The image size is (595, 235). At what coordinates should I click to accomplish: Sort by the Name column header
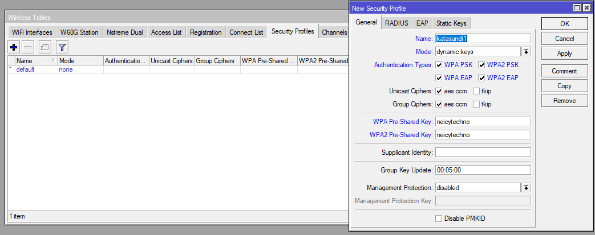pos(37,60)
